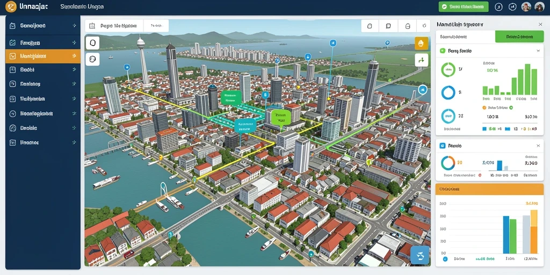
Task: Click the white face-icon button on map's left edge
Action: coord(92,59)
